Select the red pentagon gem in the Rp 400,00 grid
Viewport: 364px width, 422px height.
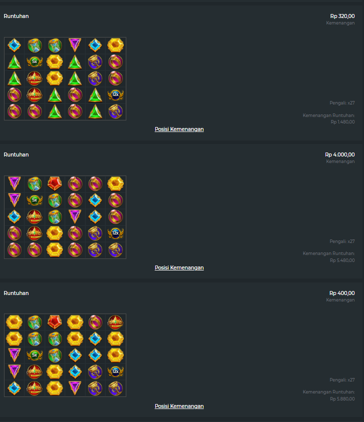click(55, 322)
